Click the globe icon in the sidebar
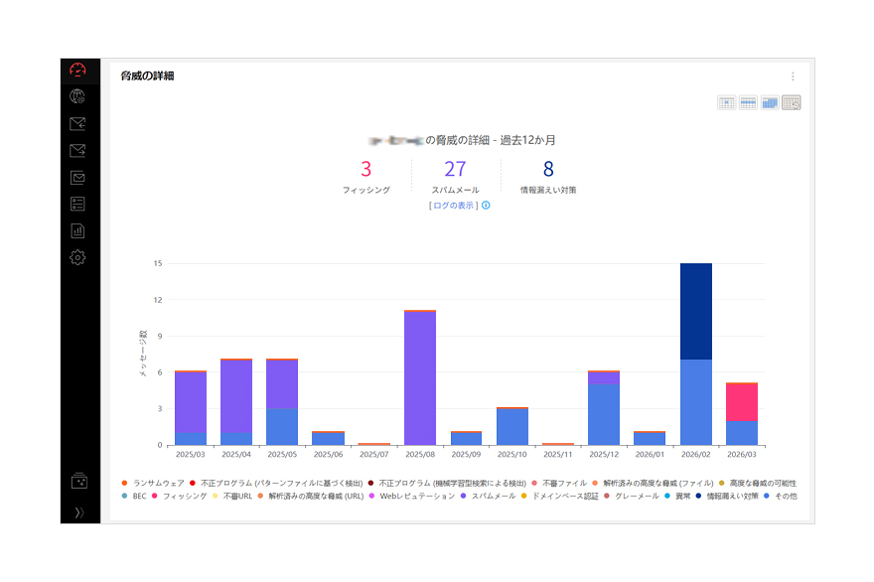 (x=77, y=97)
